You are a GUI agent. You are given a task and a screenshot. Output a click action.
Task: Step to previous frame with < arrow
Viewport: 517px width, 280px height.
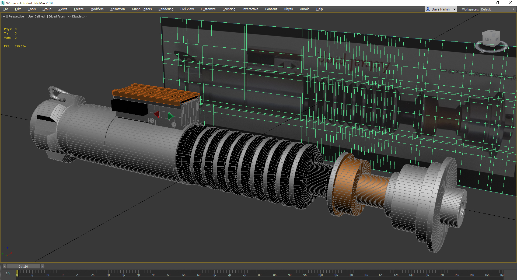[x=5, y=267]
